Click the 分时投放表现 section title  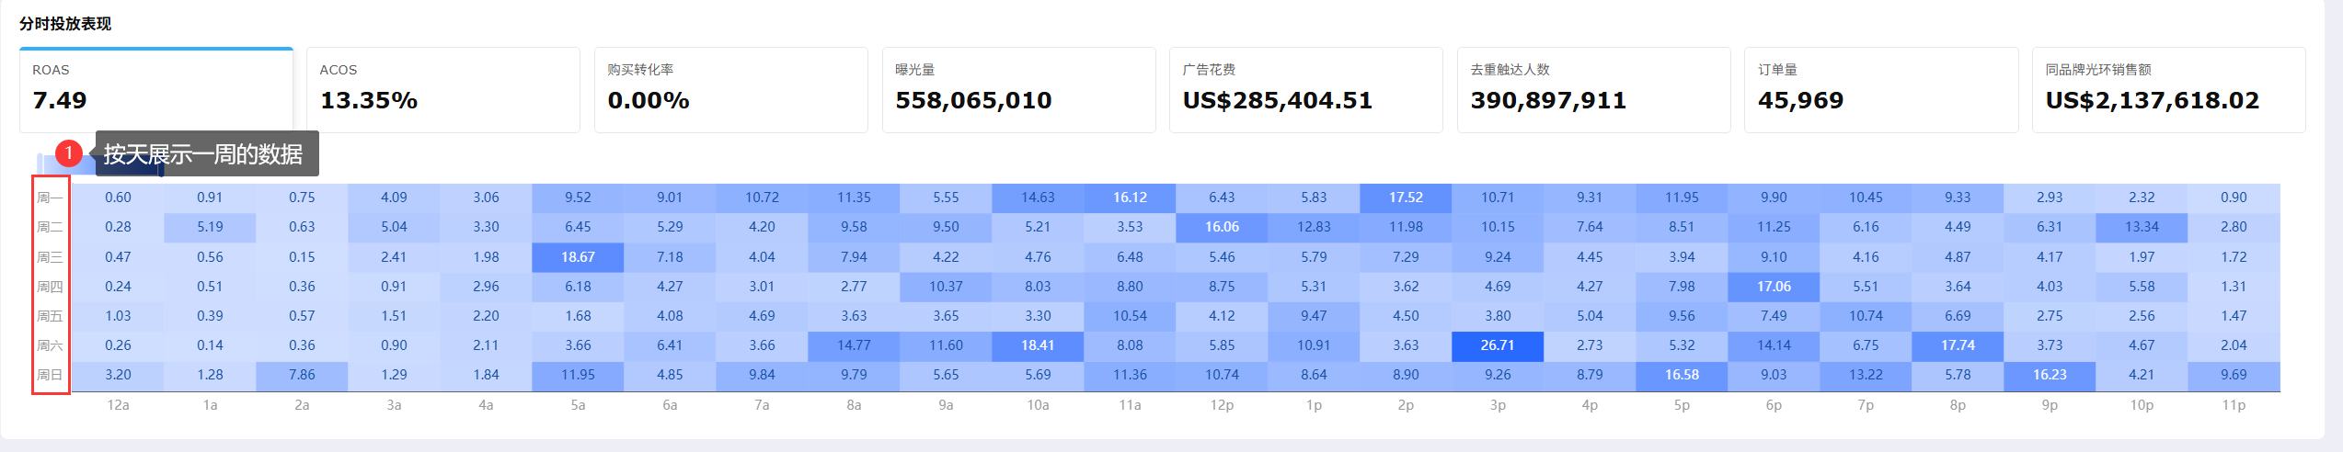tap(65, 24)
